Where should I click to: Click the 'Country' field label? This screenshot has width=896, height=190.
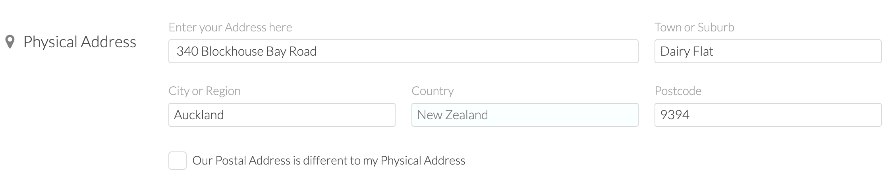(x=433, y=91)
